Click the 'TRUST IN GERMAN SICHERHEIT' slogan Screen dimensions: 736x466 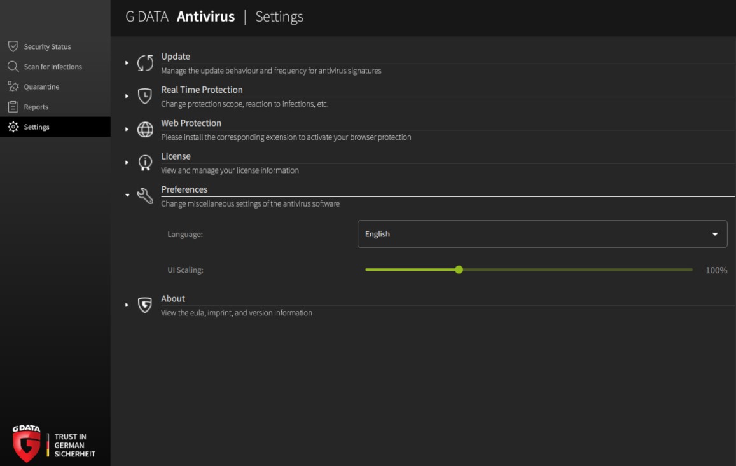click(x=74, y=446)
